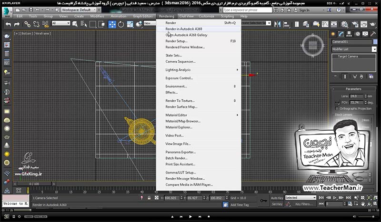Open the reference coordinate View dropdown

click(150, 23)
